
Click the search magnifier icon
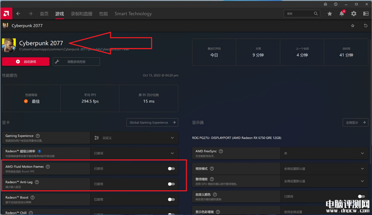point(316,13)
